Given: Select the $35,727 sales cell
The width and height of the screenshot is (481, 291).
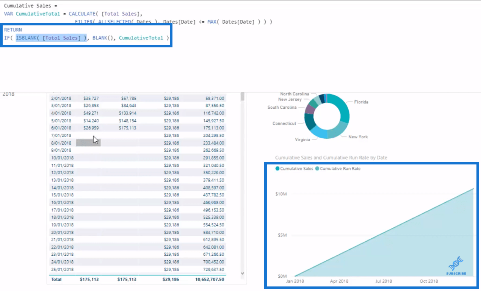Looking at the screenshot, I should 91,98.
